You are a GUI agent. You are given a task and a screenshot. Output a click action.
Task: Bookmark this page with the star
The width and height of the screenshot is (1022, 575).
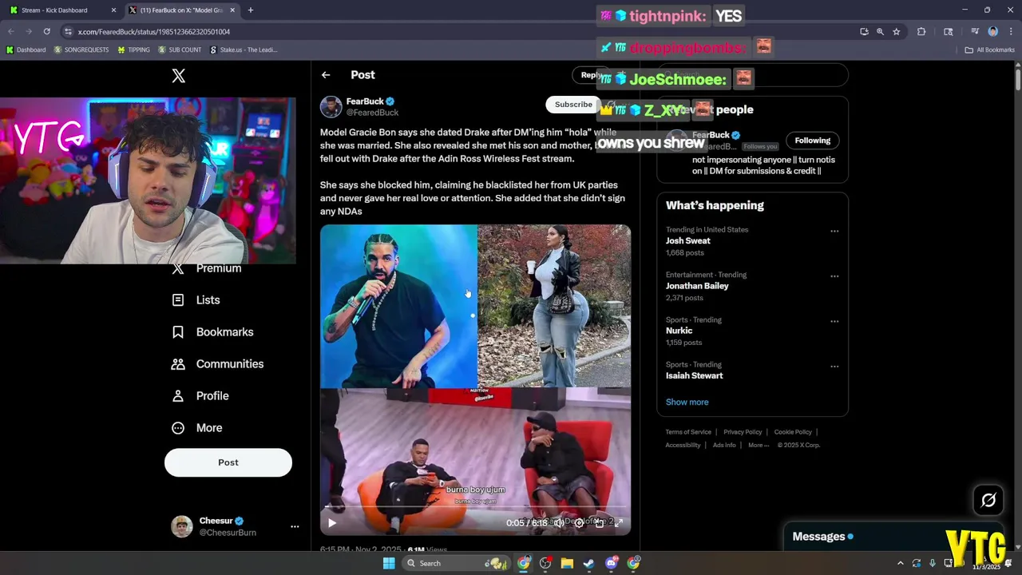point(896,31)
